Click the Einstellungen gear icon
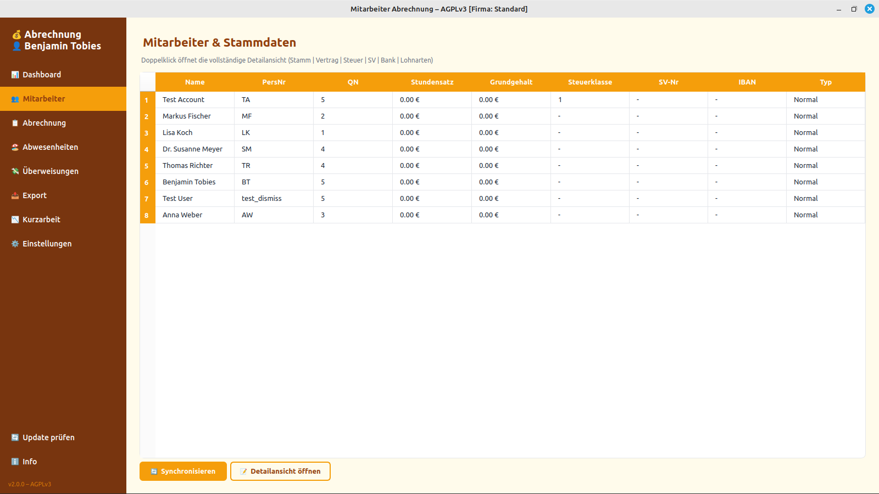Image resolution: width=879 pixels, height=494 pixels. tap(15, 244)
